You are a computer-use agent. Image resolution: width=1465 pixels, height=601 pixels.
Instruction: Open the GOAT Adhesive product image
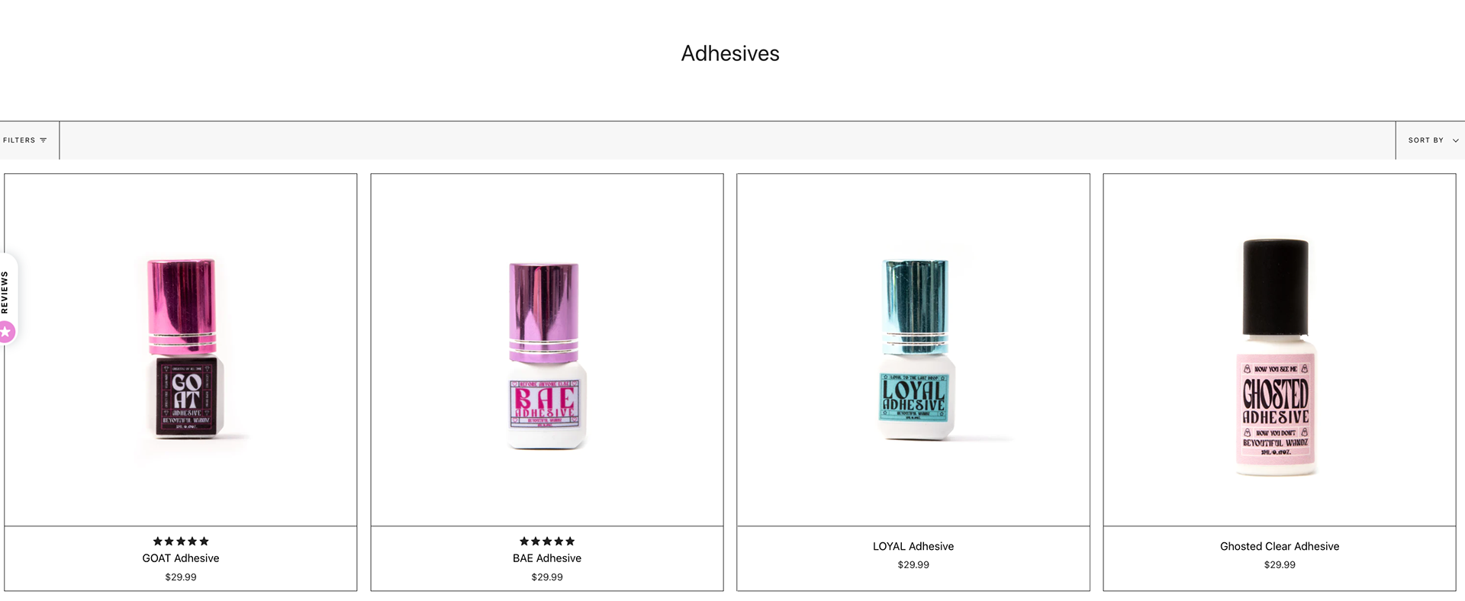(x=181, y=350)
